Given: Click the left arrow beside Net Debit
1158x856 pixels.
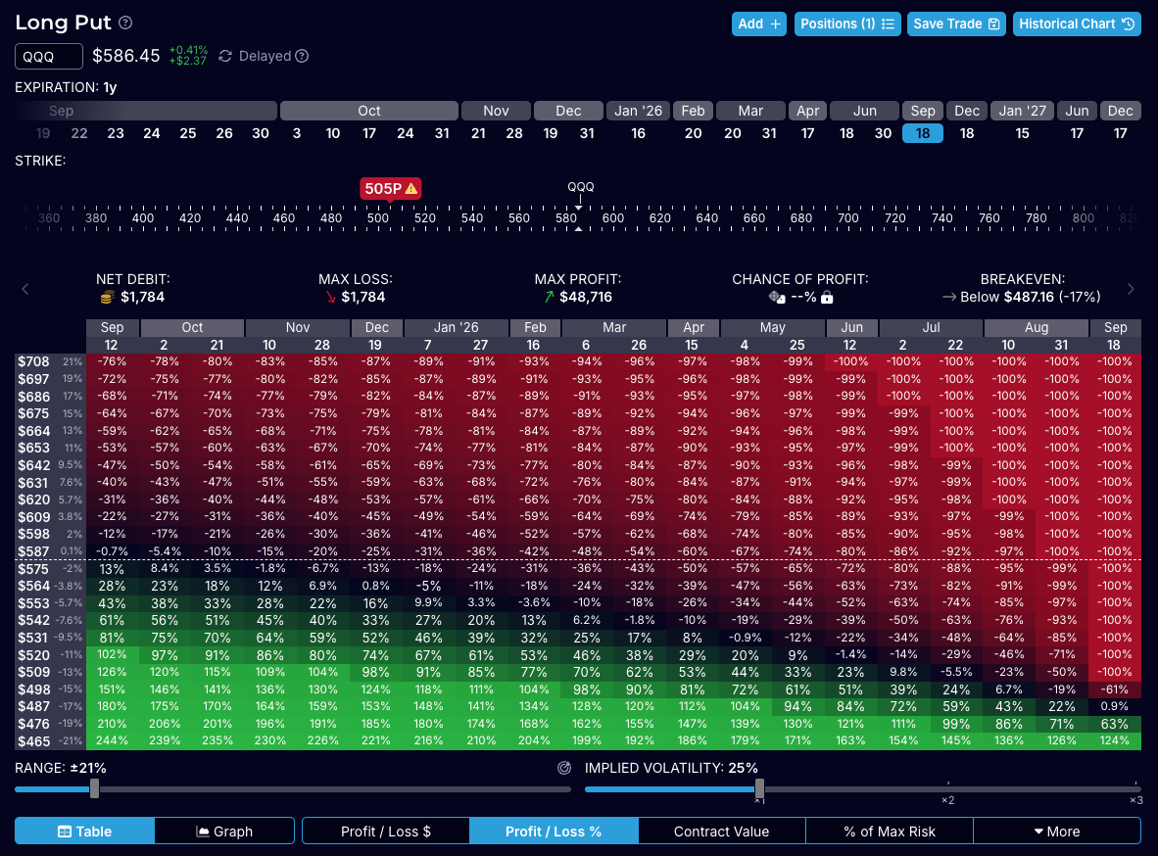Looking at the screenshot, I should click(x=25, y=288).
